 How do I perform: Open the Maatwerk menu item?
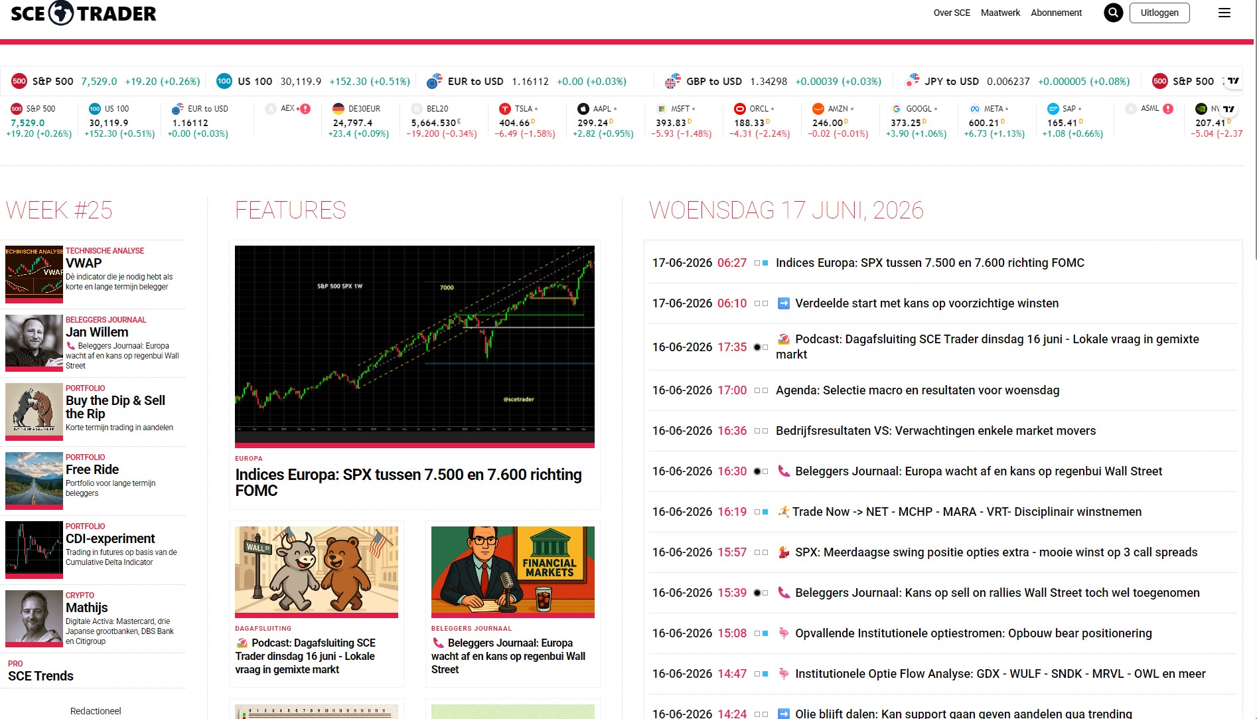(1000, 13)
